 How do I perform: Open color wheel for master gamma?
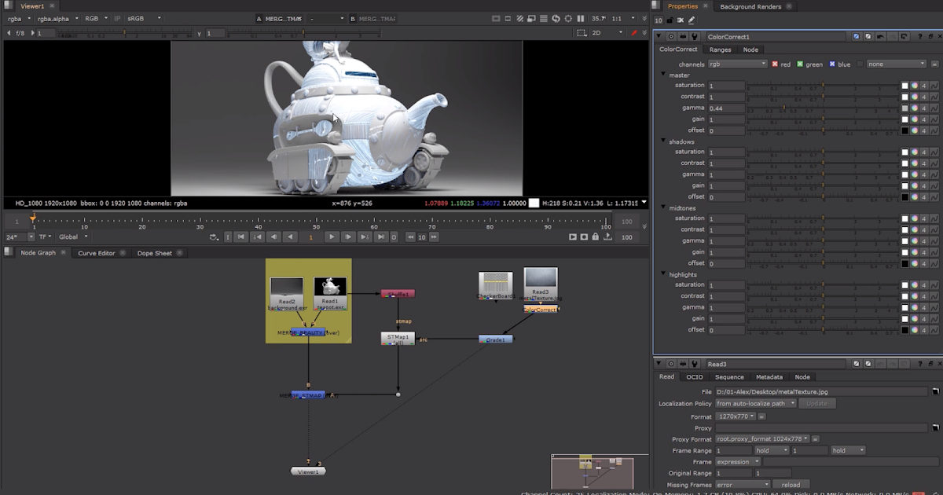[x=915, y=108]
